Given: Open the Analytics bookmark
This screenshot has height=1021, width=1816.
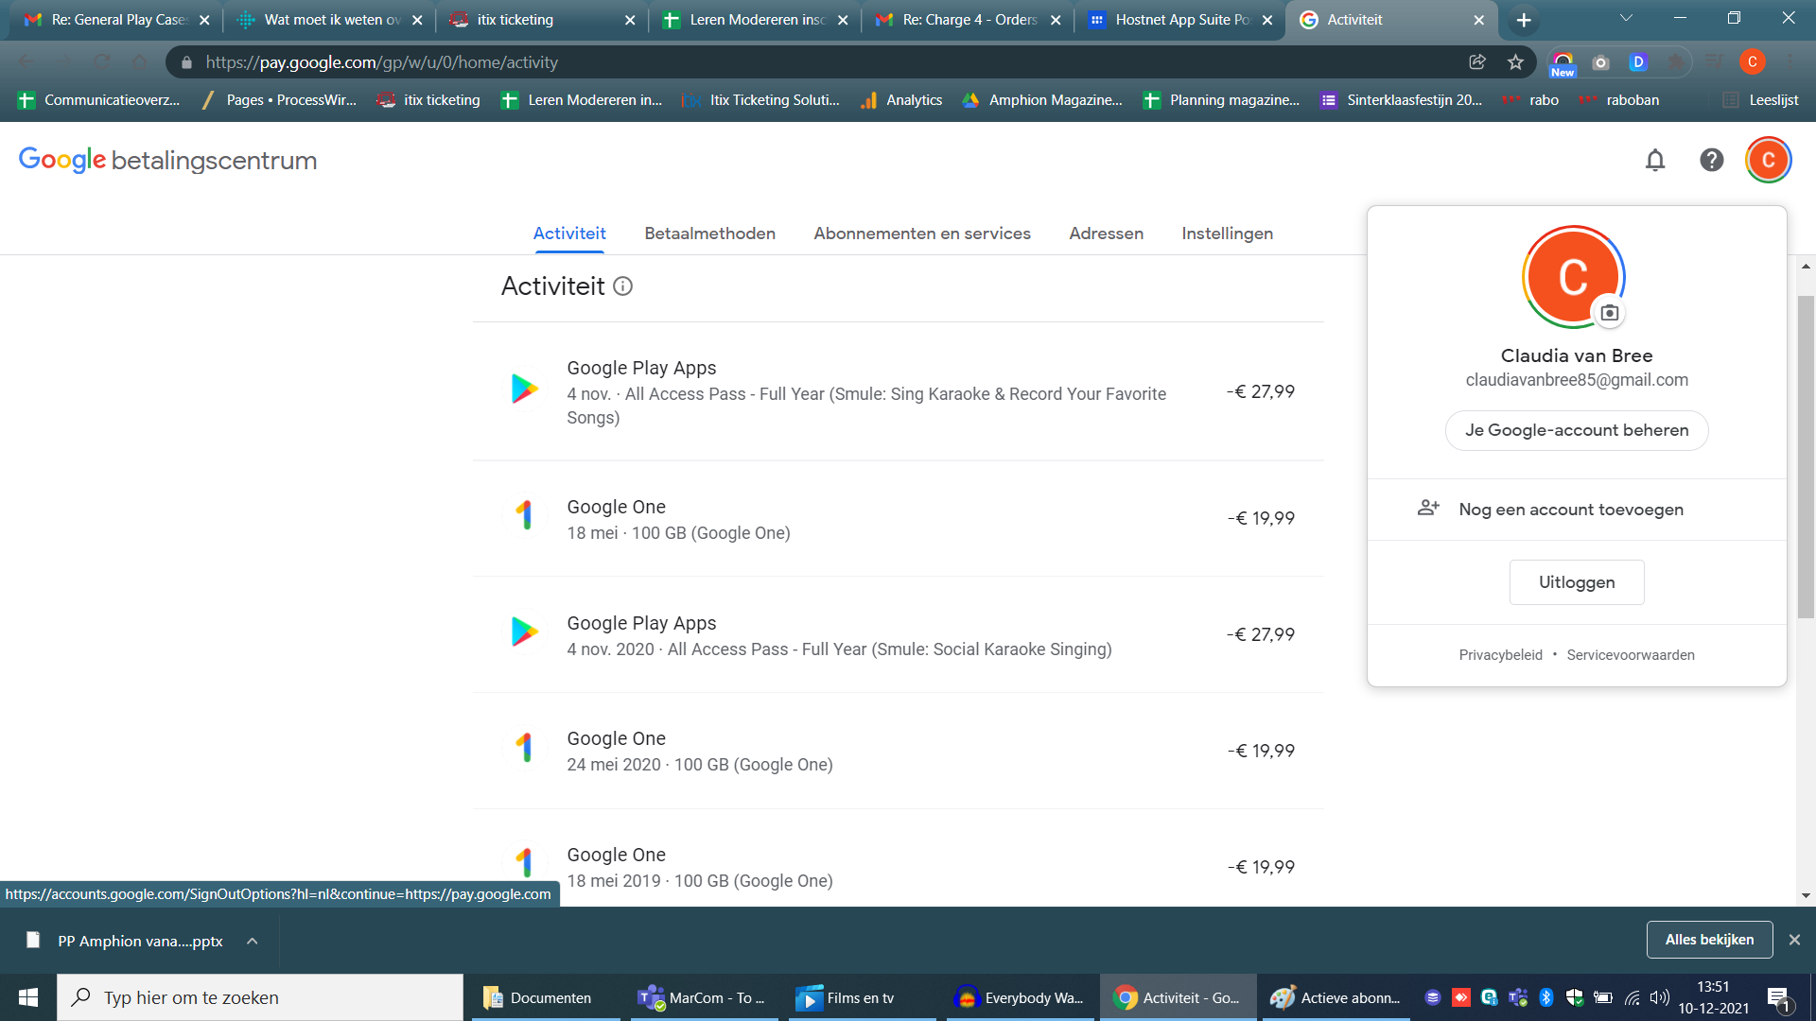Looking at the screenshot, I should point(901,100).
